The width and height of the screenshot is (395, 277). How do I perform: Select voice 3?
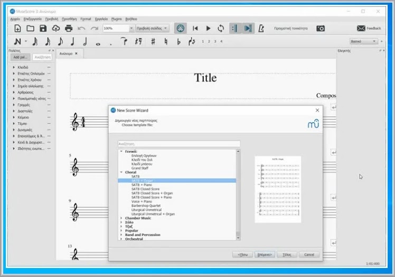point(215,41)
